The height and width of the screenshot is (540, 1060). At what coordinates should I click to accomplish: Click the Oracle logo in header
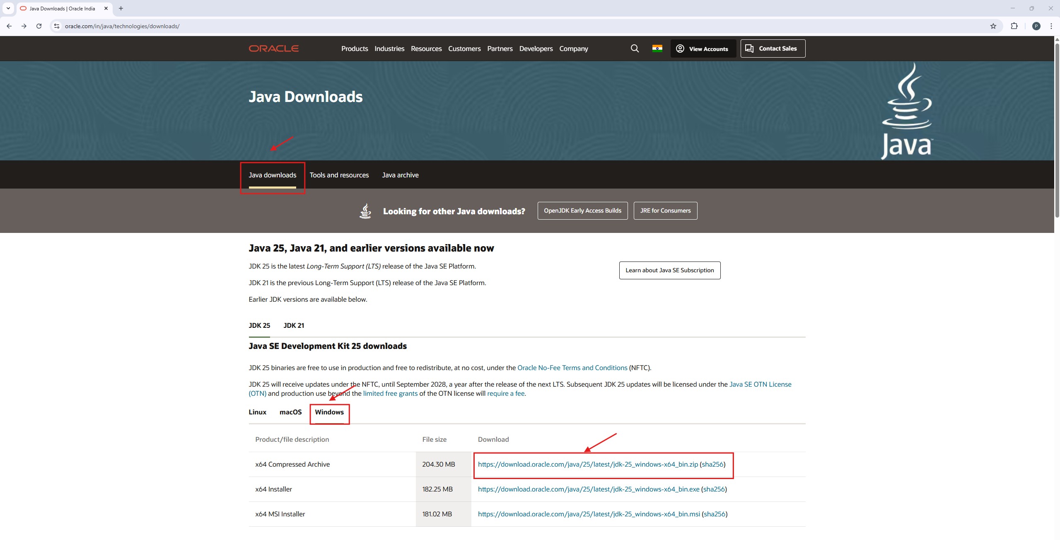tap(273, 48)
